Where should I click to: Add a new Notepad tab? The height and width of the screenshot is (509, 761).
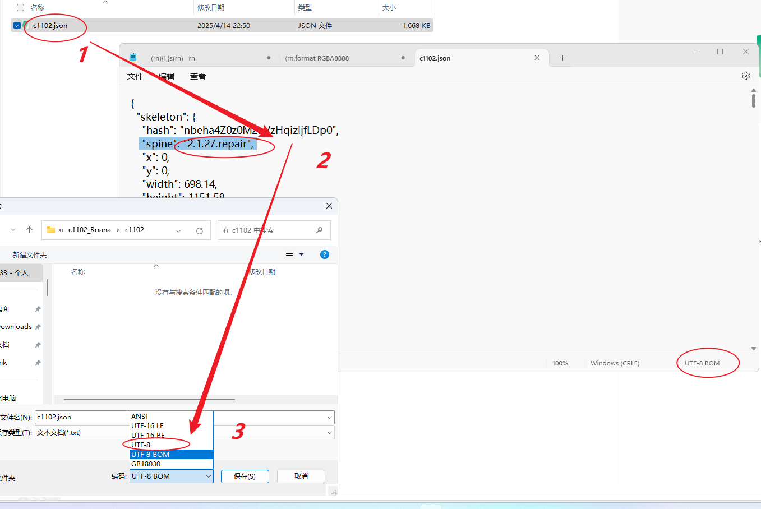pos(562,58)
